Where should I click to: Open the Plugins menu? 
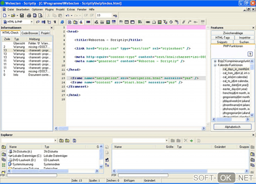[49, 9]
